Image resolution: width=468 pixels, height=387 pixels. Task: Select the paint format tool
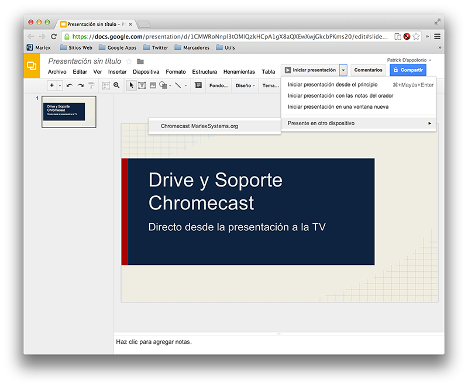pyautogui.click(x=91, y=85)
